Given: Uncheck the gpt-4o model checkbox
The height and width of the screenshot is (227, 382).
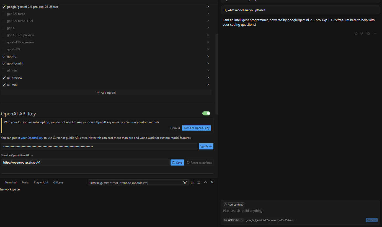Looking at the screenshot, I should pos(4,56).
